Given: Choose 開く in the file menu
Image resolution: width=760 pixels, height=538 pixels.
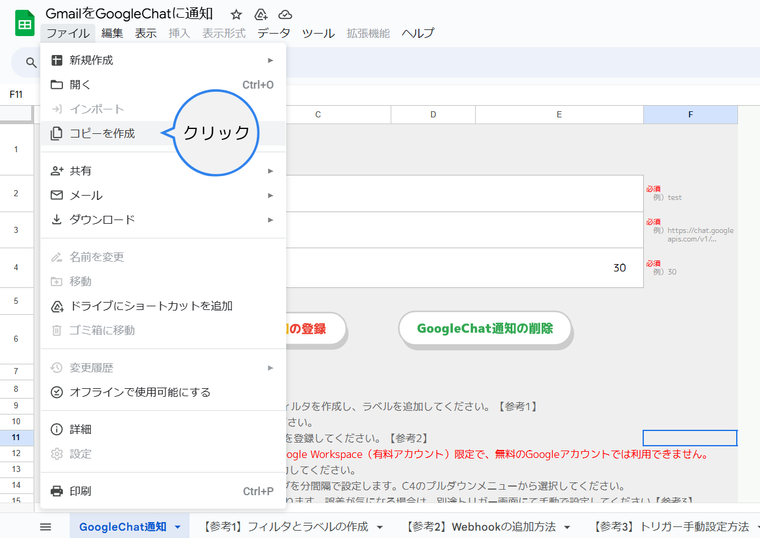Looking at the screenshot, I should point(163,84).
